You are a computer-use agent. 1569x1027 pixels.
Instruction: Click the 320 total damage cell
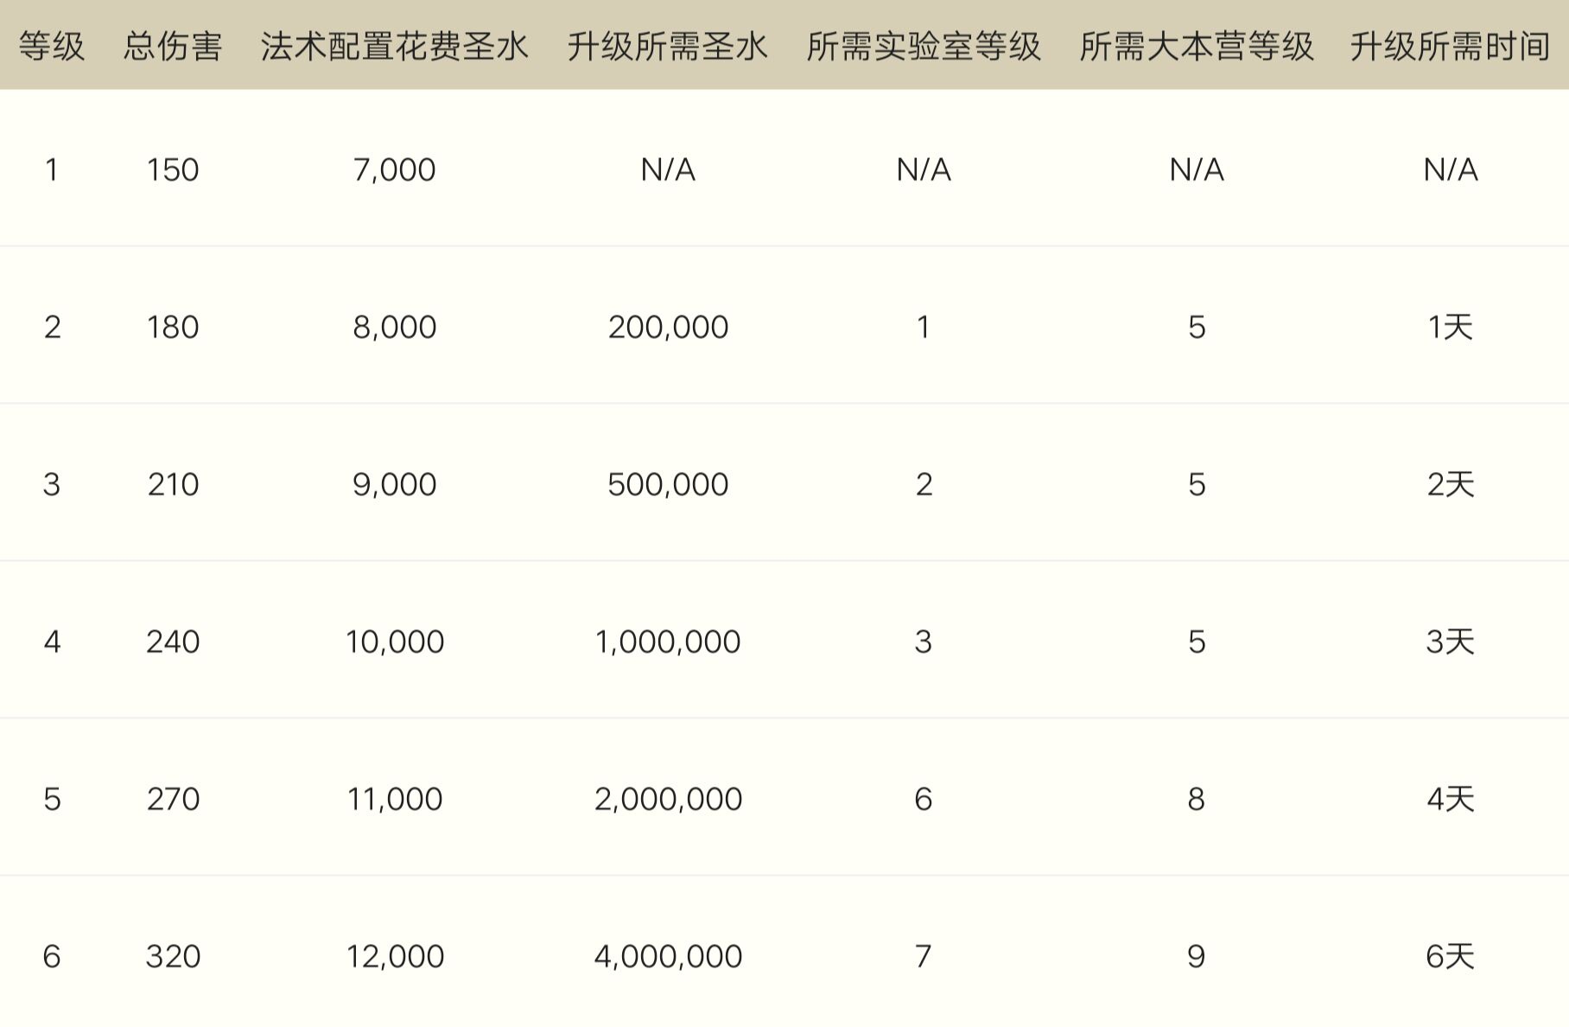point(173,956)
